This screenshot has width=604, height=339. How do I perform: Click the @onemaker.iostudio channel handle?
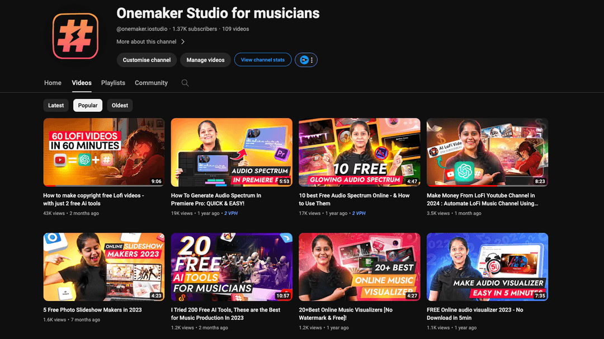[141, 29]
